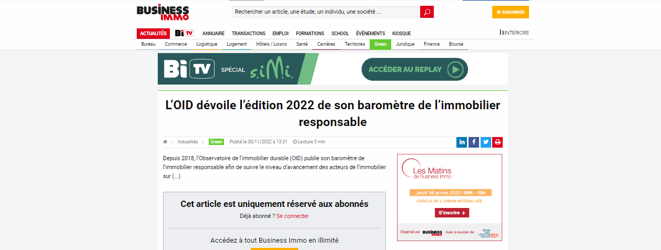Viewport: 661px width, 250px height.
Task: Select the Hôtels / Loisirs category
Action: [x=271, y=44]
